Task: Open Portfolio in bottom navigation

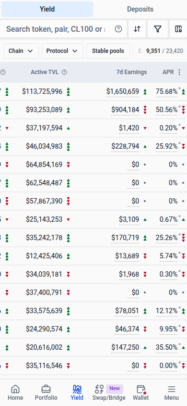Action: coord(46,393)
